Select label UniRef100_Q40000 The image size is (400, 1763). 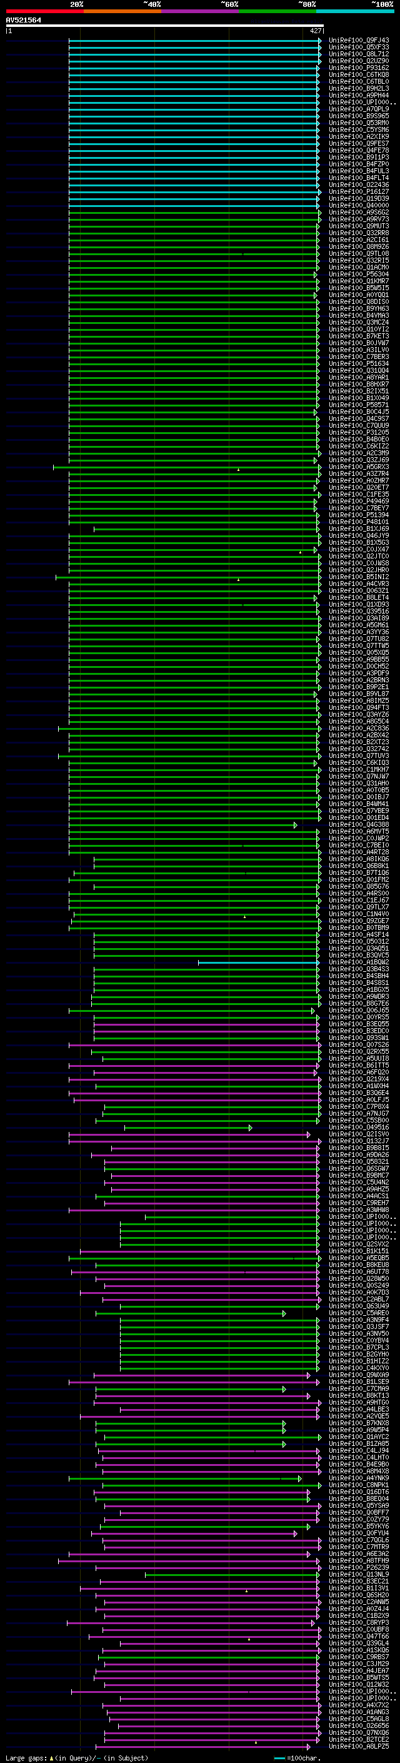point(358,205)
